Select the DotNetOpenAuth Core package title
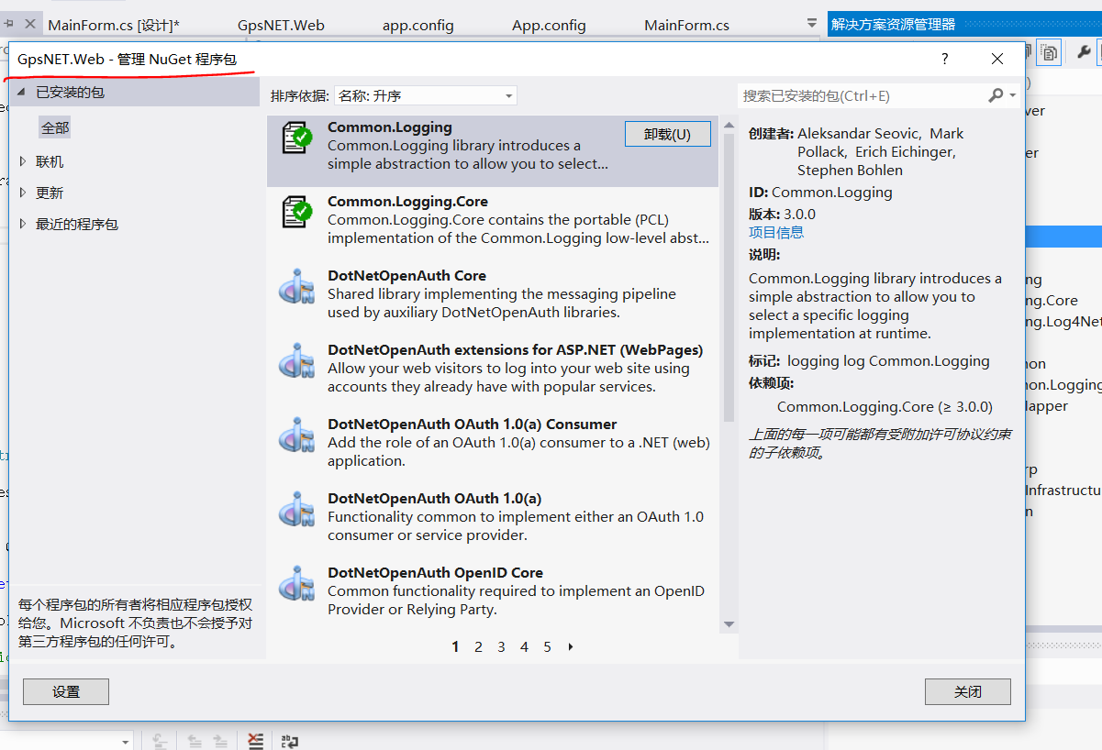Image resolution: width=1102 pixels, height=750 pixels. coord(406,275)
